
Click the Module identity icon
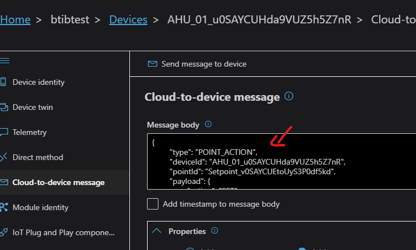[3, 207]
